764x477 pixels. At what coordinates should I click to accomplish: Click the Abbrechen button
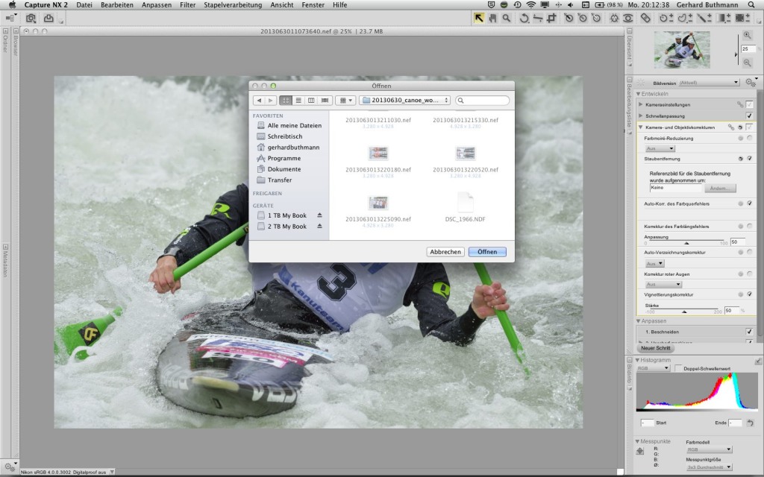[445, 252]
